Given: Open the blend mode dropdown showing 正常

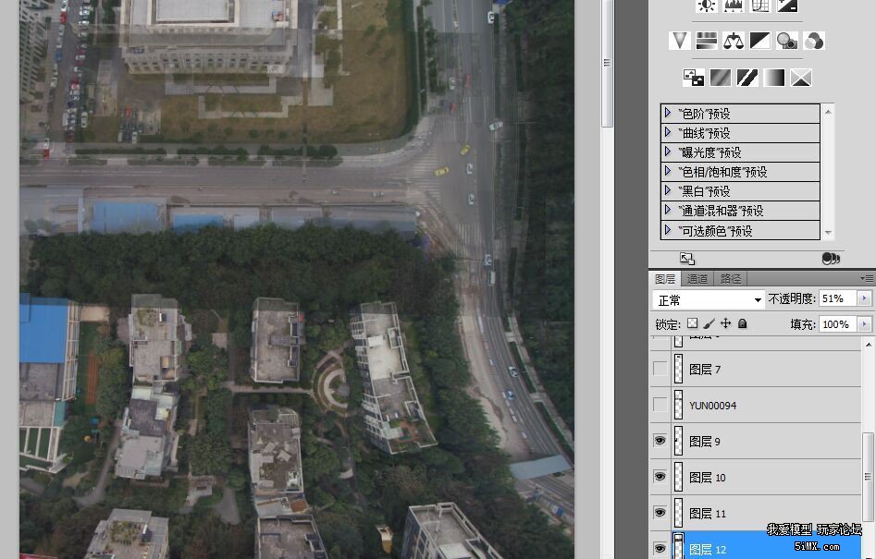Looking at the screenshot, I should coord(709,300).
